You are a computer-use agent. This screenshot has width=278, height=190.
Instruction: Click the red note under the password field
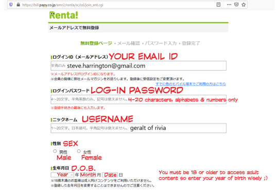78,108
